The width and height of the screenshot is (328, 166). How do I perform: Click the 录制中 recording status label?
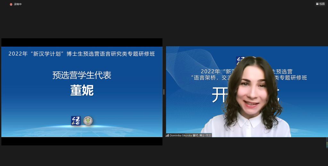click(18, 4)
